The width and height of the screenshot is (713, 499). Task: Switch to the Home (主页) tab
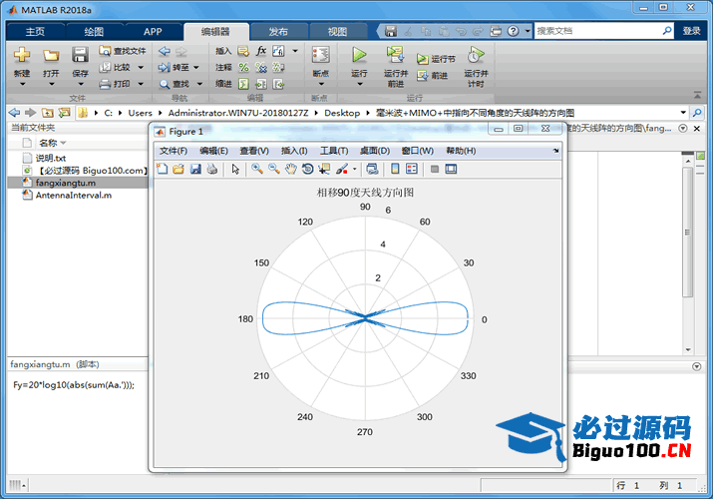coord(35,31)
